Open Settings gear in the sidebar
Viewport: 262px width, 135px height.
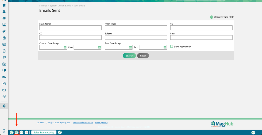pos(4,106)
